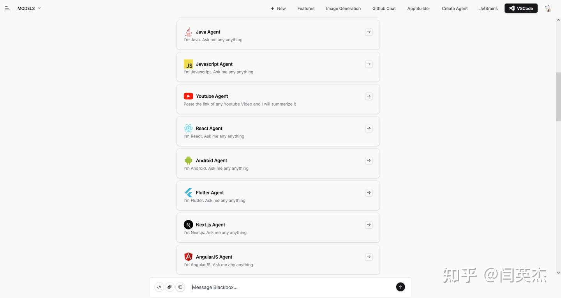The image size is (561, 298).
Task: Click the VSCode button
Action: click(521, 8)
